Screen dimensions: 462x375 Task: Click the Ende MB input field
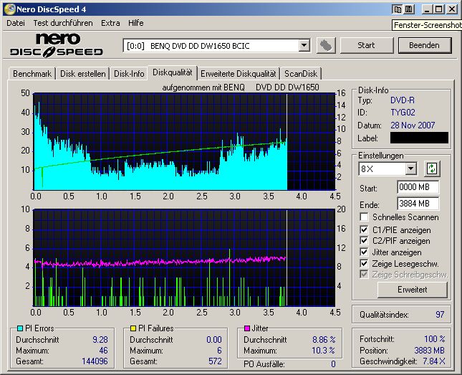click(418, 204)
